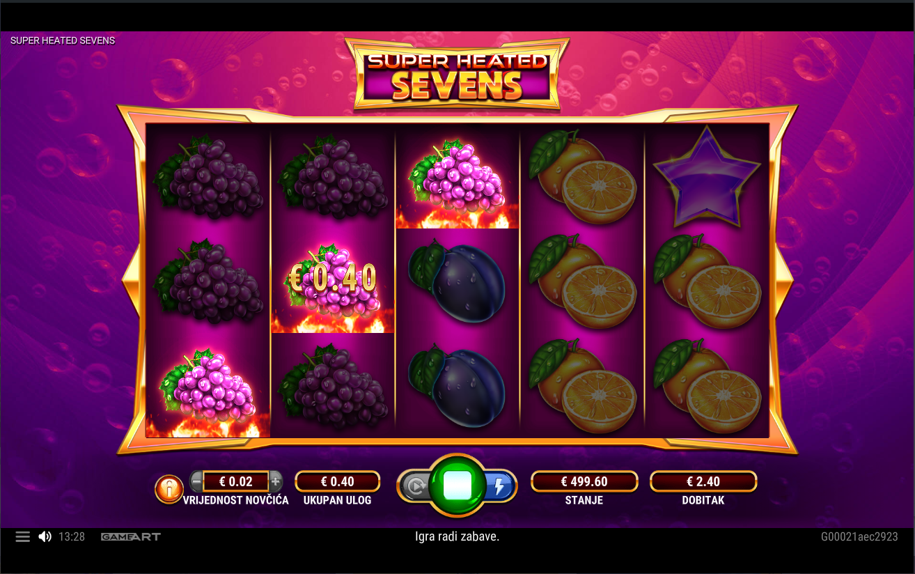Viewport: 915px width, 574px height.
Task: Decrease coin value with minus button
Action: 196,481
